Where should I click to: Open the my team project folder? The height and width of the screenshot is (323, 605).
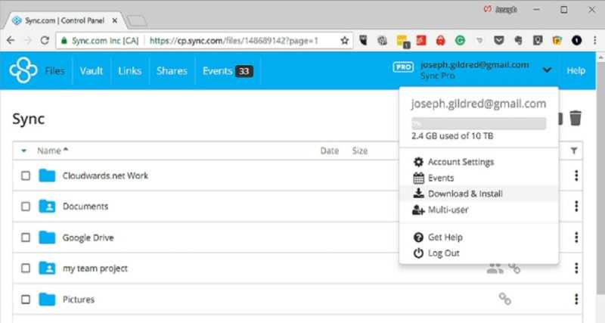coord(95,269)
